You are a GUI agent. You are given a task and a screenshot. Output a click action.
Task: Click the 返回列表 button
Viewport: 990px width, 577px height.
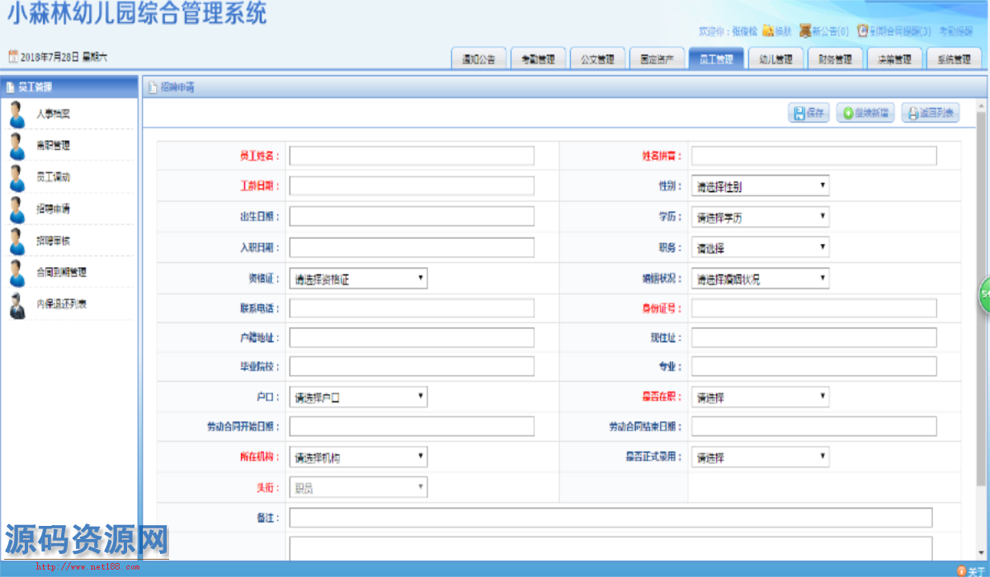click(x=930, y=114)
